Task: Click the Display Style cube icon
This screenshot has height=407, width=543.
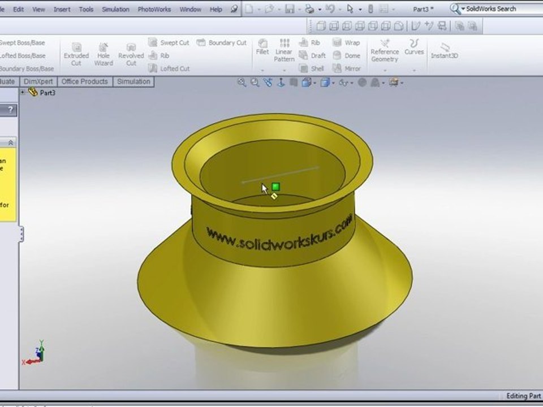Action: [325, 83]
